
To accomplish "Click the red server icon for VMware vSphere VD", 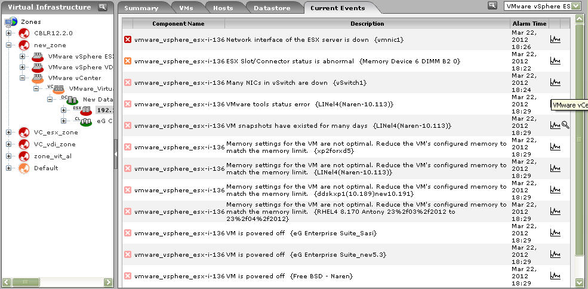I will [x=38, y=68].
